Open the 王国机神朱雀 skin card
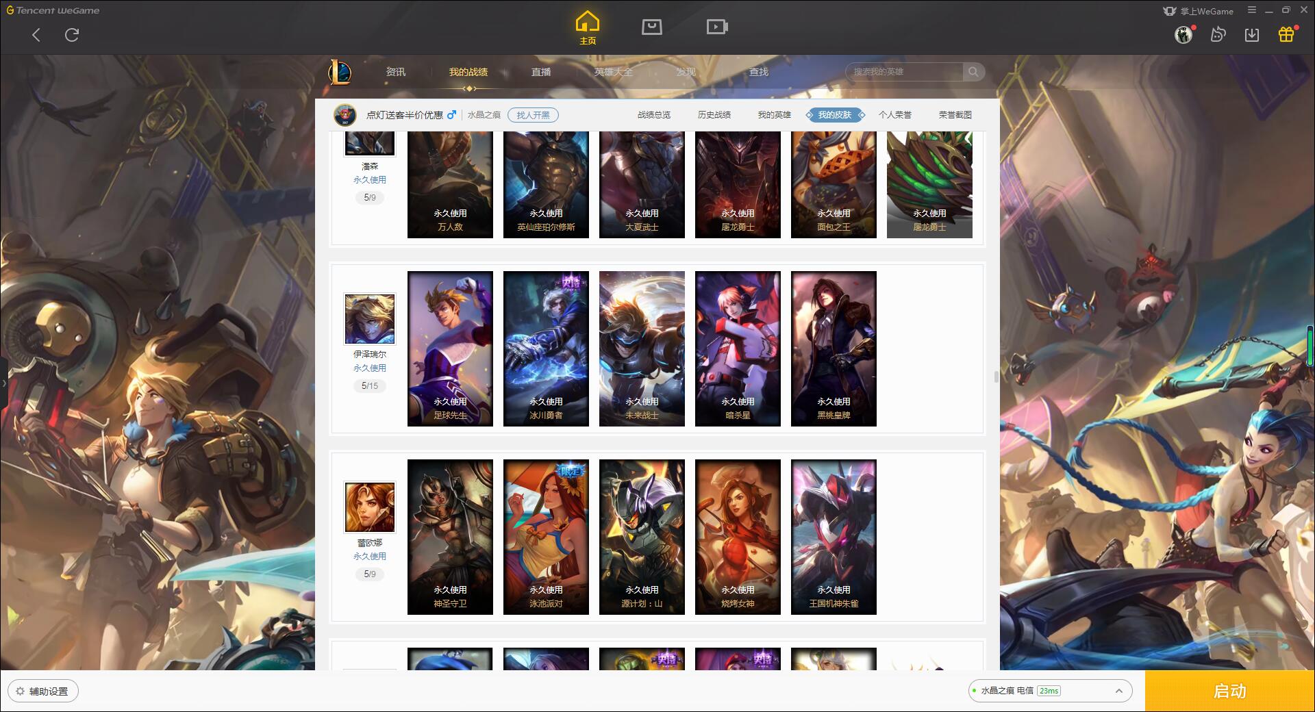The width and height of the screenshot is (1315, 712). coord(834,537)
